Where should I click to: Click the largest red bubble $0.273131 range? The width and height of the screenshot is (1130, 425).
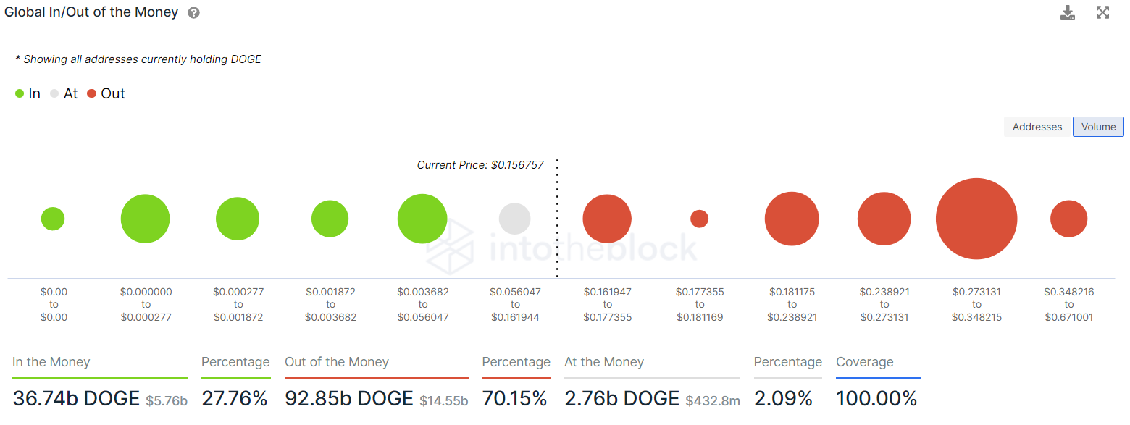976,219
